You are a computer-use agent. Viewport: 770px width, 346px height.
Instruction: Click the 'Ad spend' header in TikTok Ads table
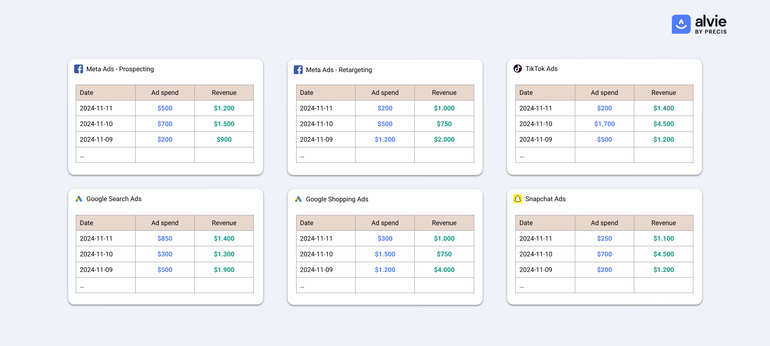[x=605, y=93]
